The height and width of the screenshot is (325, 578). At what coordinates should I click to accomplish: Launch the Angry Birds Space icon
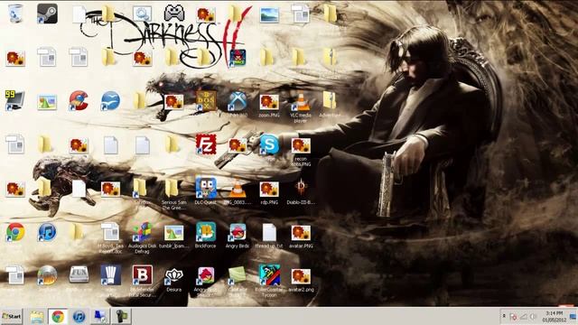(x=238, y=58)
